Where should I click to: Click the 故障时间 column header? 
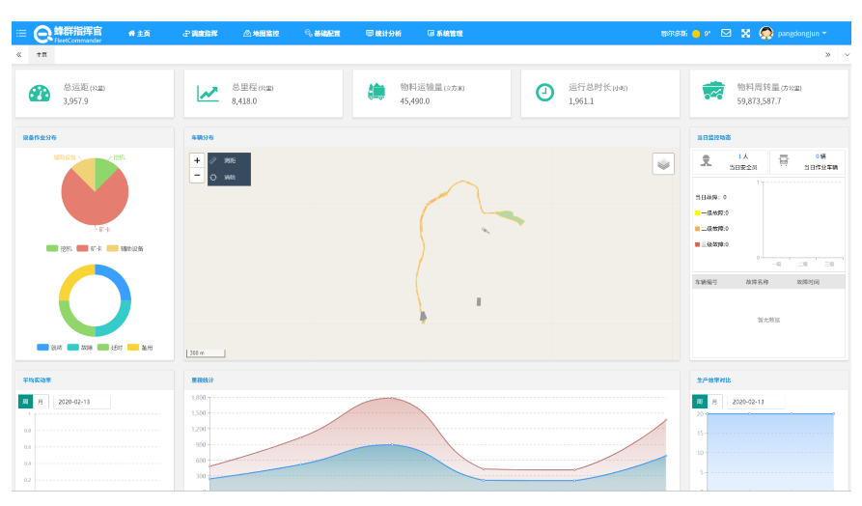(808, 282)
